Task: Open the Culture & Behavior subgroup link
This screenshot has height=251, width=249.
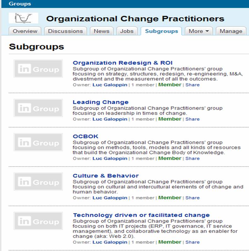Action: [x=106, y=176]
